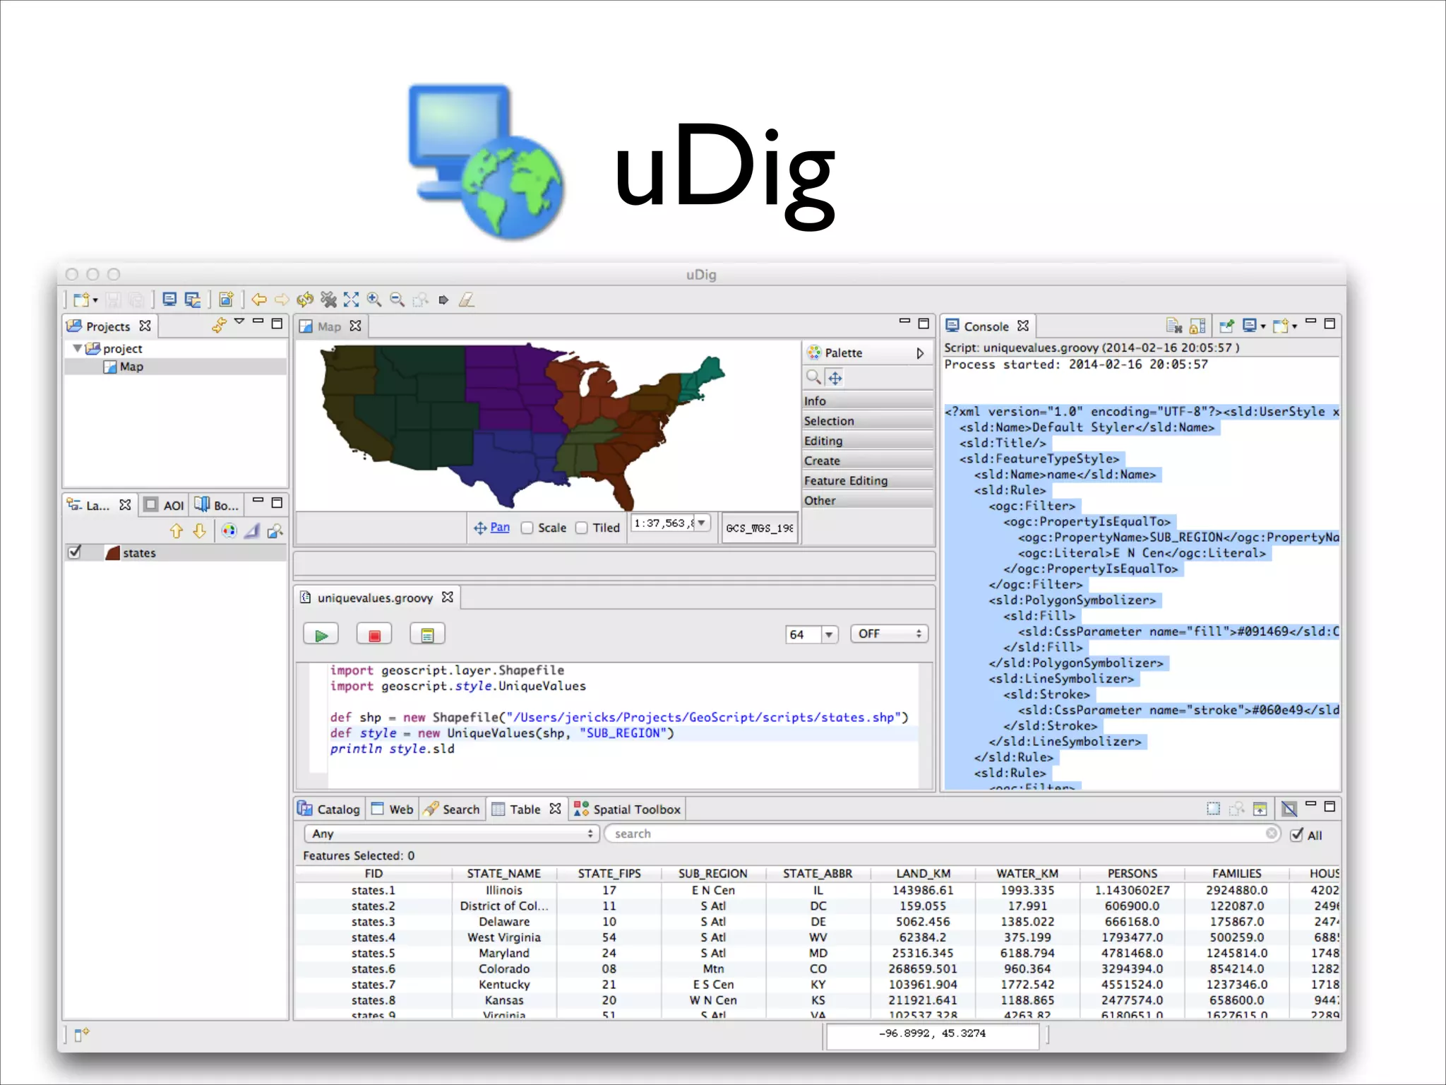
Task: Open the Info palette drawer
Action: [x=868, y=401]
